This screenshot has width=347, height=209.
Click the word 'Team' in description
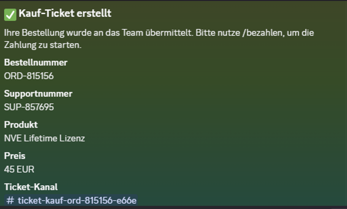[133, 33]
